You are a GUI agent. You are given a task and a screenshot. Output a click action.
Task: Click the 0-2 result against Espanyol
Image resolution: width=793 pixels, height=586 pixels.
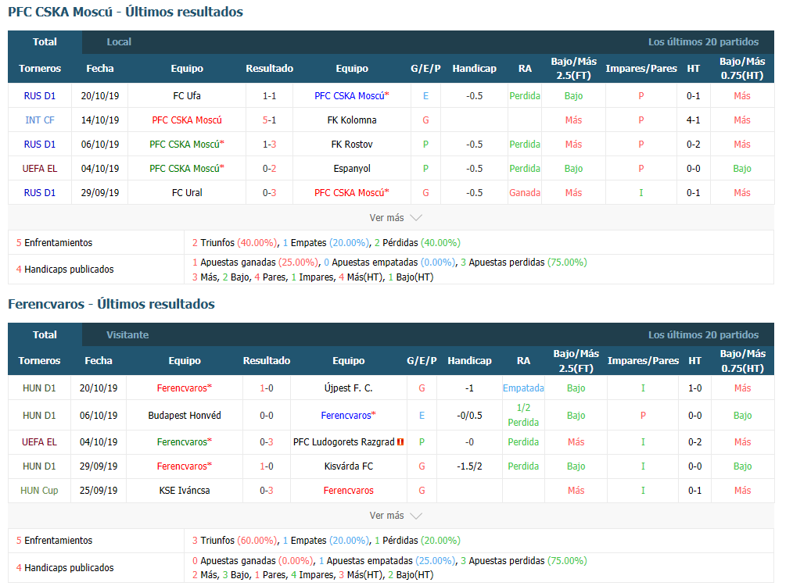(269, 168)
